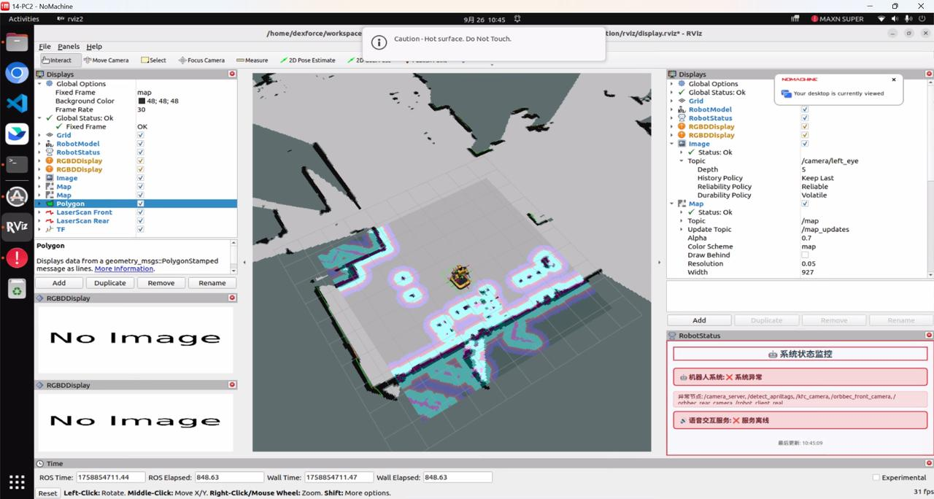Viewport: 934px width, 499px height.
Task: Click the Background Color swatch 48; 48; 48
Action: (142, 101)
